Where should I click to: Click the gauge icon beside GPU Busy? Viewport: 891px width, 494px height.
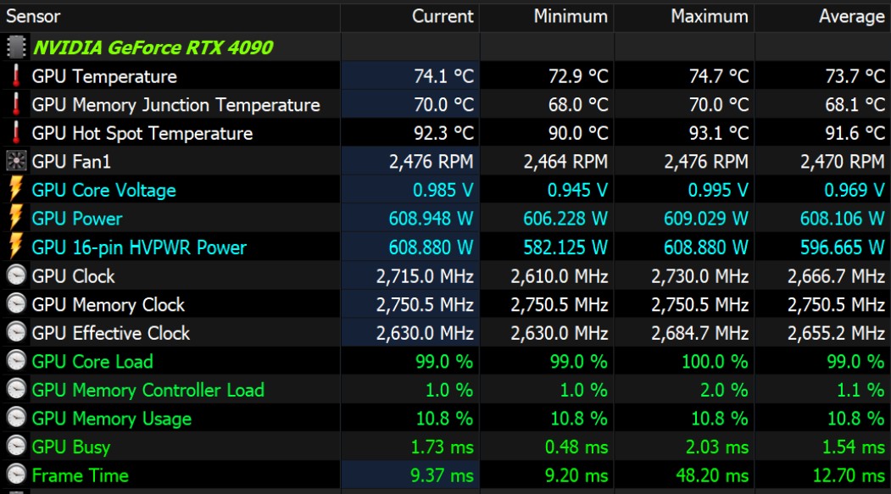[16, 447]
